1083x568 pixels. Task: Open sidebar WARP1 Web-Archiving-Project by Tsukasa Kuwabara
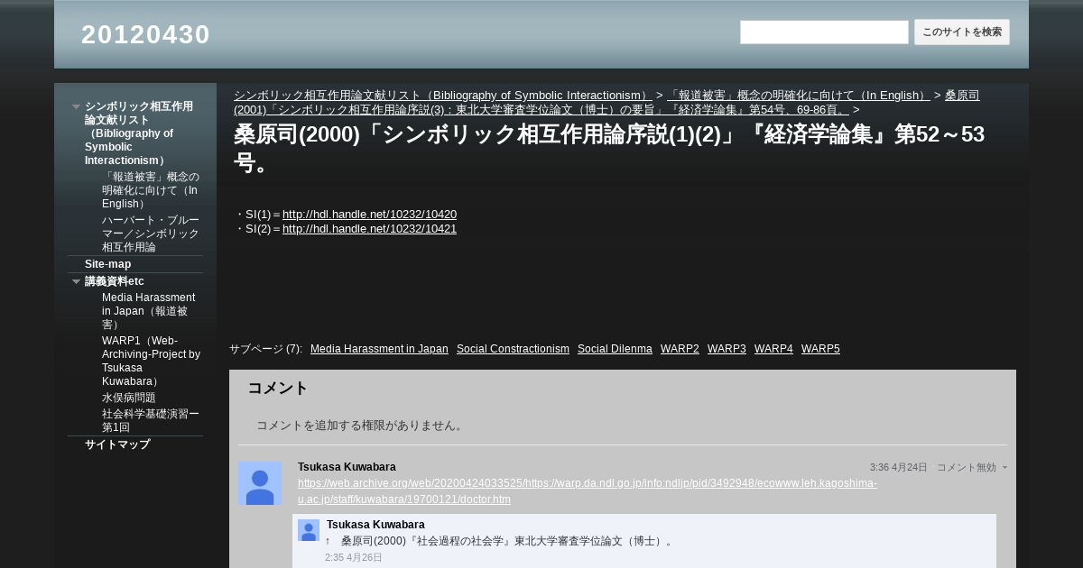151,361
